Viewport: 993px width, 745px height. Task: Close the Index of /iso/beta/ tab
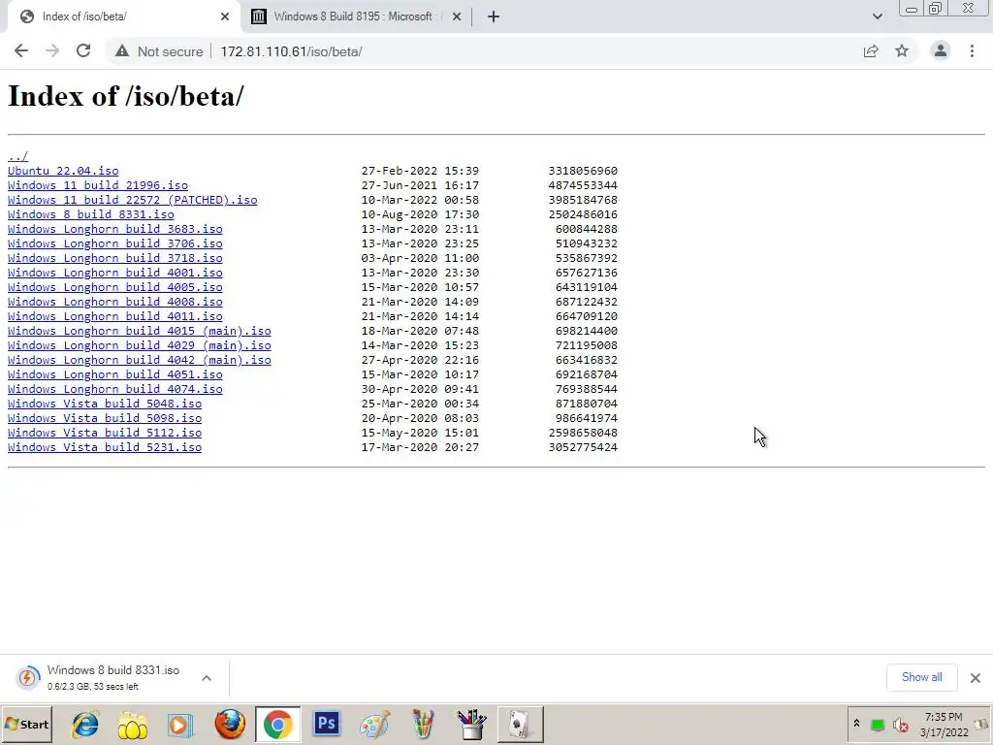click(224, 16)
